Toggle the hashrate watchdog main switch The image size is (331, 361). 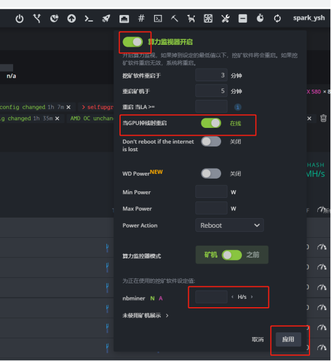[x=133, y=42]
